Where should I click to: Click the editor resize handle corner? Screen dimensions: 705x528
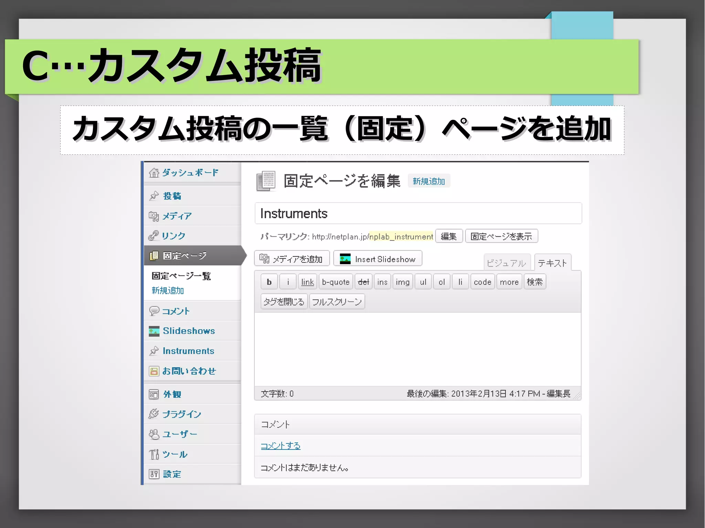pyautogui.click(x=577, y=396)
